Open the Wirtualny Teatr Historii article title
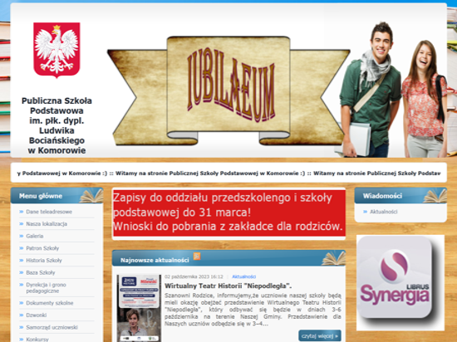 tap(228, 286)
